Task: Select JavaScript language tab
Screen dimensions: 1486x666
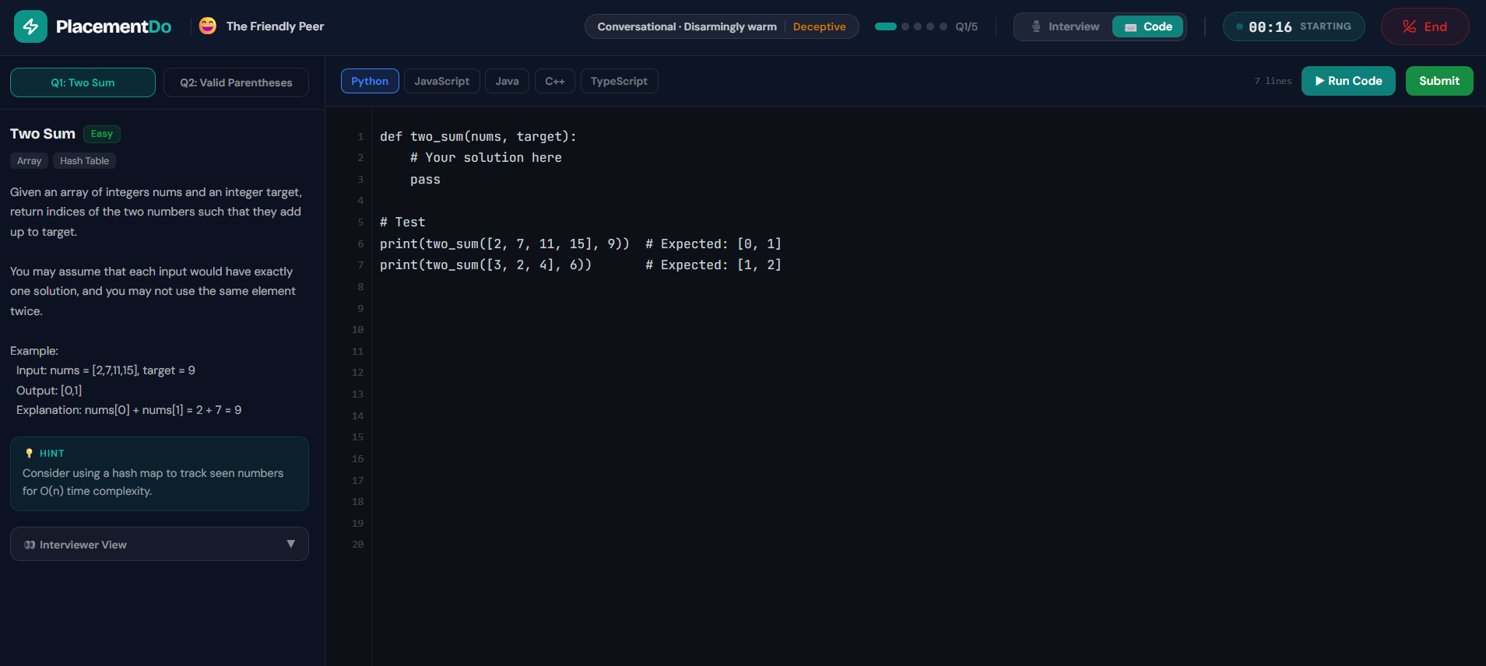Action: pyautogui.click(x=441, y=81)
